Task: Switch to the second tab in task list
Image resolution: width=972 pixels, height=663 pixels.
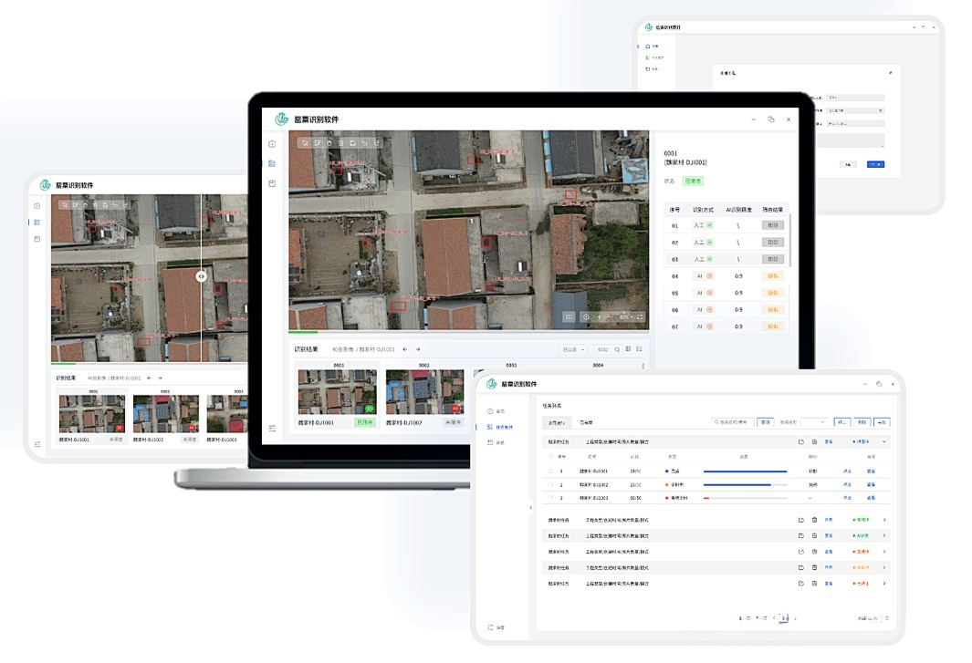Action: coord(586,422)
